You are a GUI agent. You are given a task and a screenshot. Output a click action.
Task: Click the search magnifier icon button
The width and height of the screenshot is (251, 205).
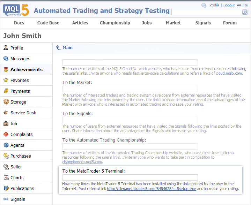[x=245, y=12]
